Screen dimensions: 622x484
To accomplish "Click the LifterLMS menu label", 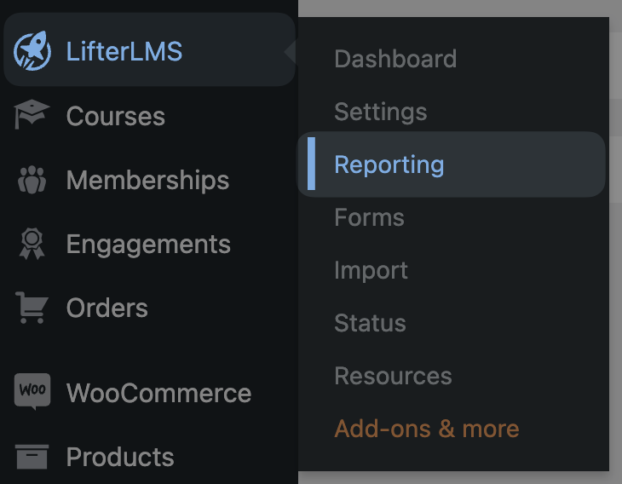I will pyautogui.click(x=124, y=51).
